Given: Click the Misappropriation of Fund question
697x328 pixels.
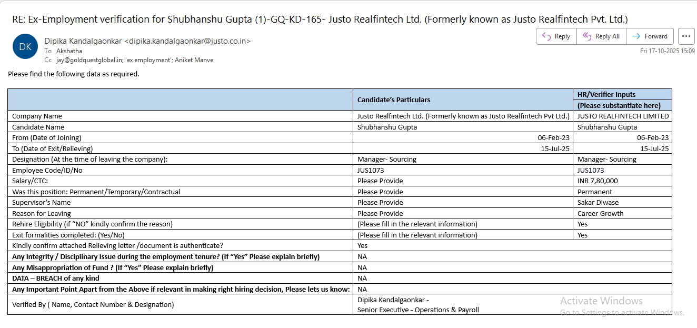Looking at the screenshot, I should pos(113,267).
